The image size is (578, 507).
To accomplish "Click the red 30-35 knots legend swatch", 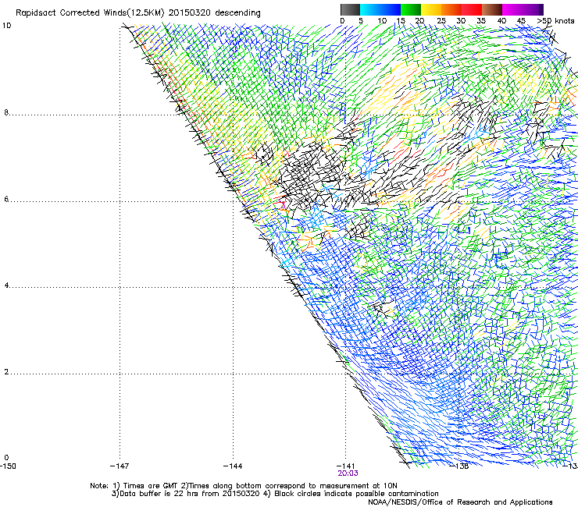I will (472, 9).
